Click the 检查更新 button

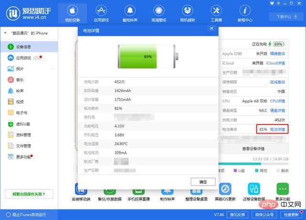click(291, 215)
